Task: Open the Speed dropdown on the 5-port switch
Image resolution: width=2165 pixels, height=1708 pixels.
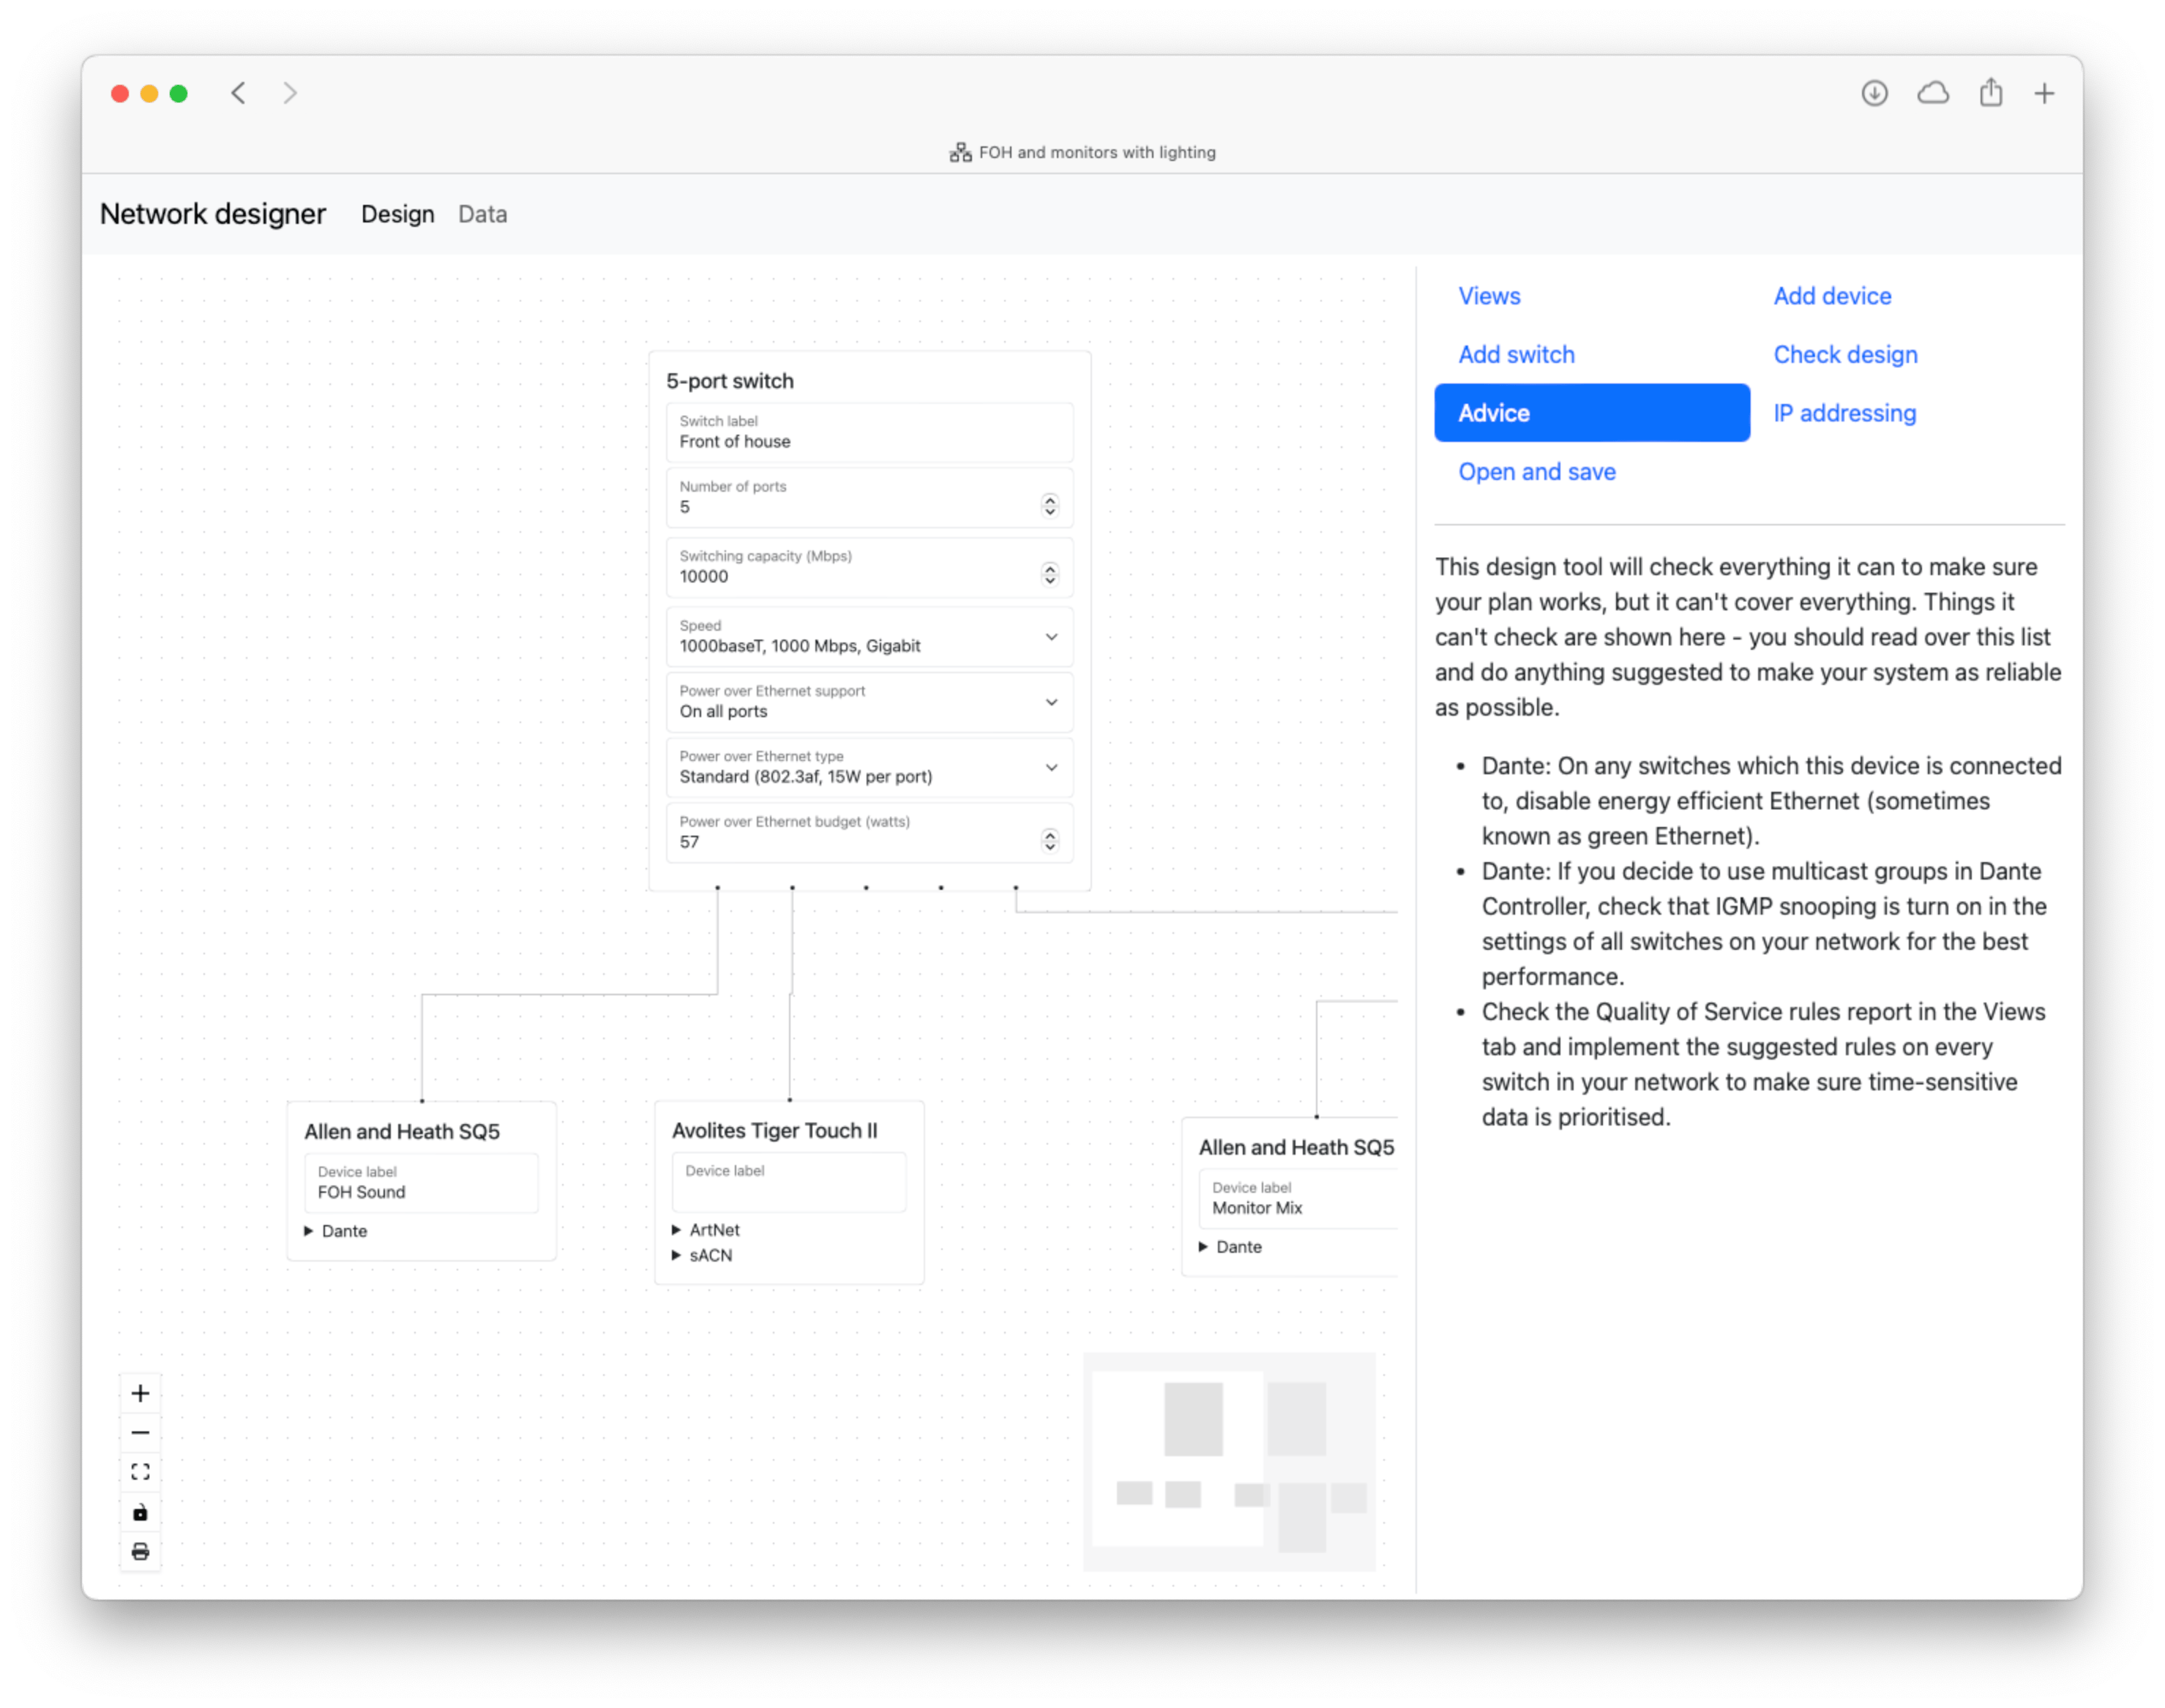Action: coord(1051,637)
